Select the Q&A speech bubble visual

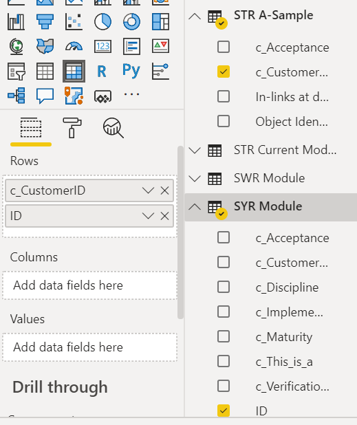pyautogui.click(x=45, y=96)
